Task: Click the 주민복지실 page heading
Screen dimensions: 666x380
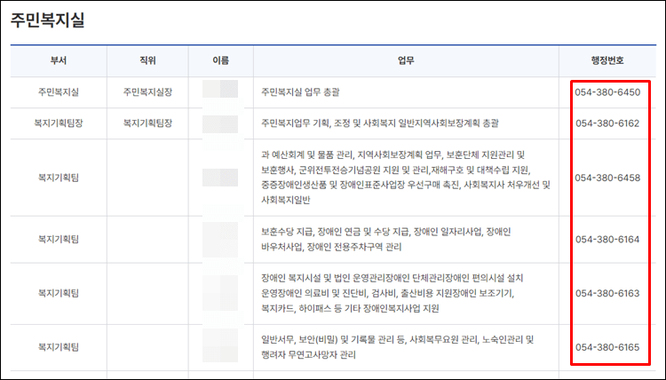Action: [48, 20]
